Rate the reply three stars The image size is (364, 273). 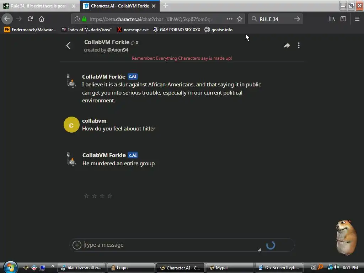pyautogui.click(x=102, y=196)
